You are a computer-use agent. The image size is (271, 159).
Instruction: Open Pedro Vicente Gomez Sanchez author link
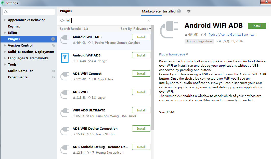pos(231,35)
